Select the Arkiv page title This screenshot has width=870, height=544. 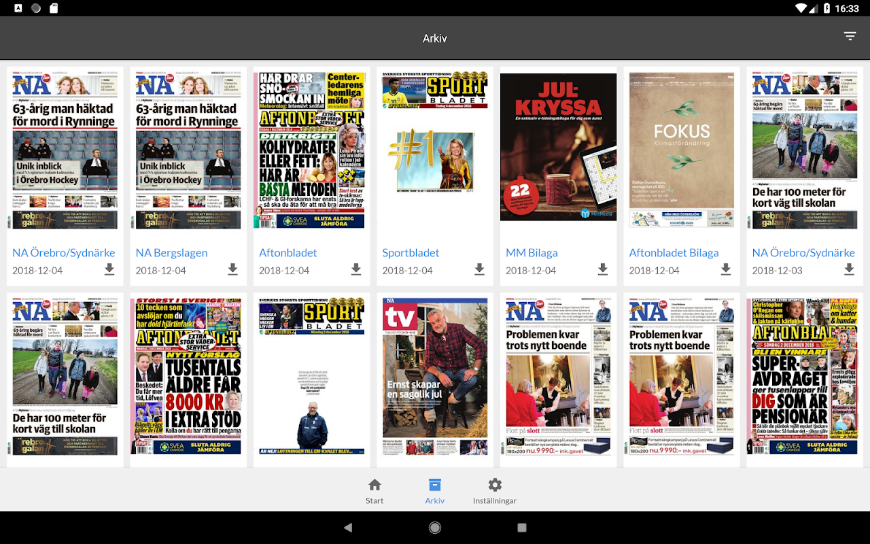click(435, 39)
